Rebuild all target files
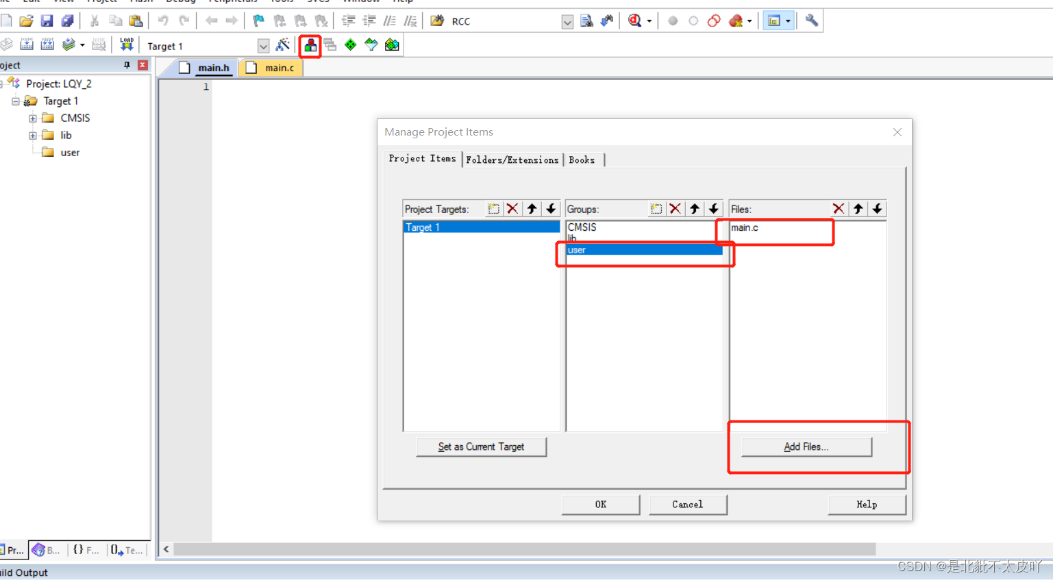Image resolution: width=1053 pixels, height=580 pixels. coord(47,45)
